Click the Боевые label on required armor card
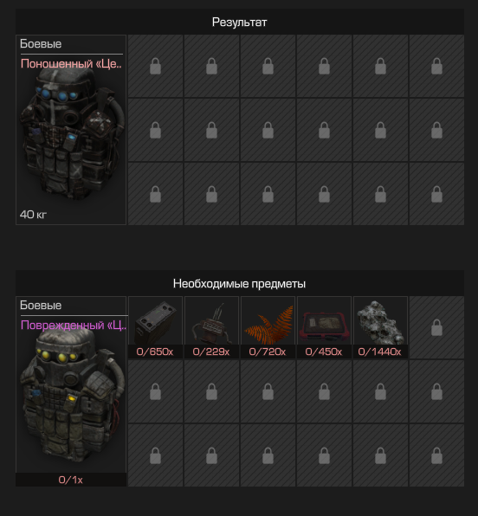Viewport: 478px width, 516px height. pyautogui.click(x=41, y=305)
